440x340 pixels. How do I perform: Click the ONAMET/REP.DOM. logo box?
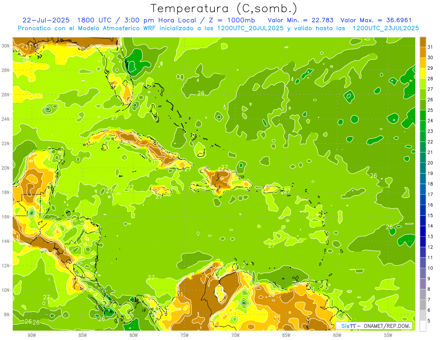click(374, 326)
